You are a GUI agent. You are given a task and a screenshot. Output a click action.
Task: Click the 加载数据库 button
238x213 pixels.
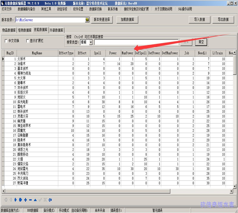(127, 19)
